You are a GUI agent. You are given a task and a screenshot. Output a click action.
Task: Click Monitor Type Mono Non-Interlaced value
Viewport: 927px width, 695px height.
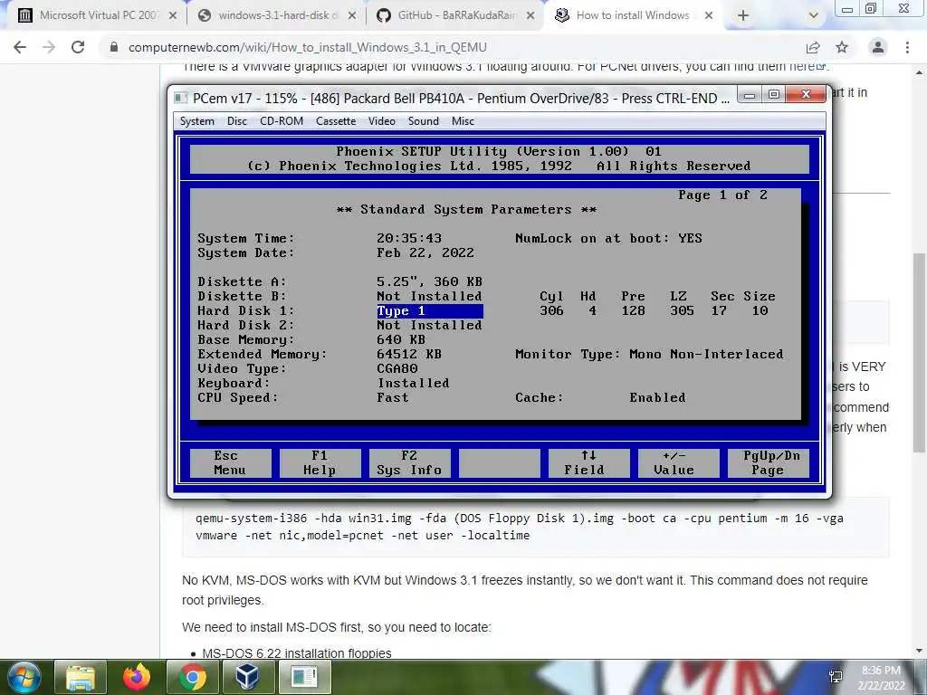[706, 354]
